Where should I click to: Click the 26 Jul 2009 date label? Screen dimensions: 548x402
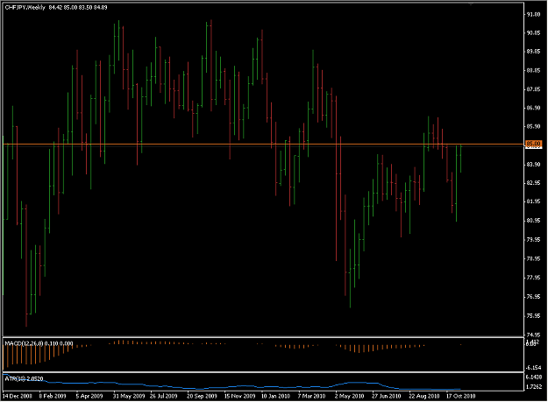tap(164, 396)
